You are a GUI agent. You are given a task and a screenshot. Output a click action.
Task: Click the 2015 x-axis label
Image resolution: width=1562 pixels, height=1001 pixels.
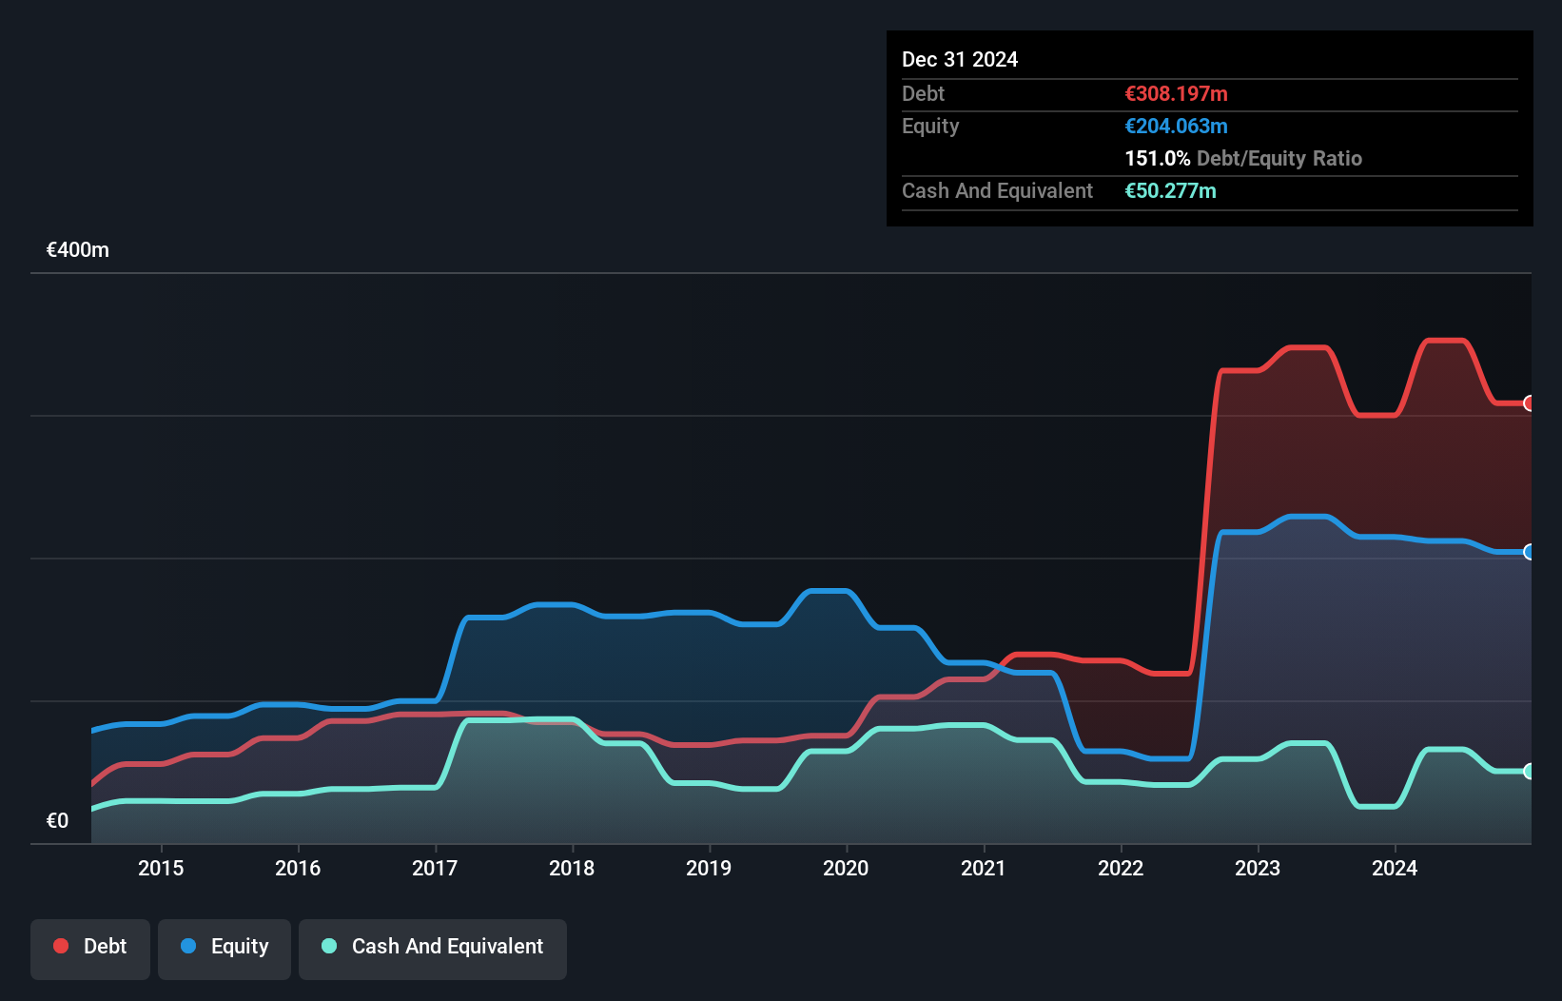161,868
